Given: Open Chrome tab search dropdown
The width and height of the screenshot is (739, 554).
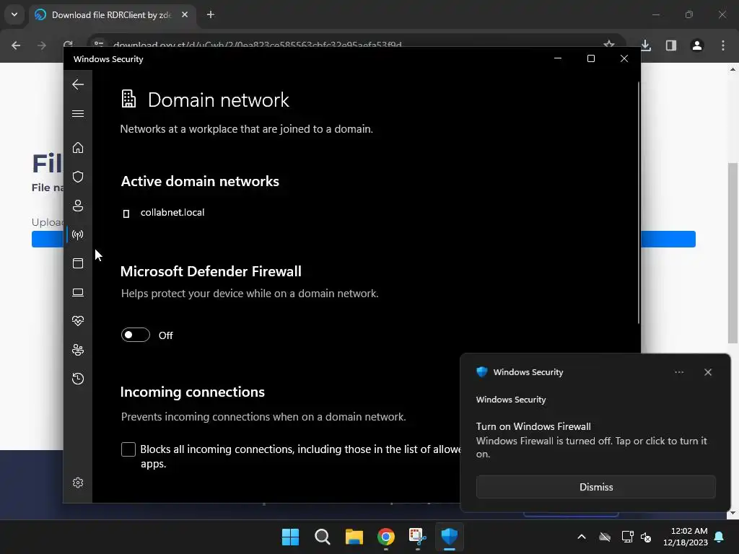Looking at the screenshot, I should click(14, 14).
